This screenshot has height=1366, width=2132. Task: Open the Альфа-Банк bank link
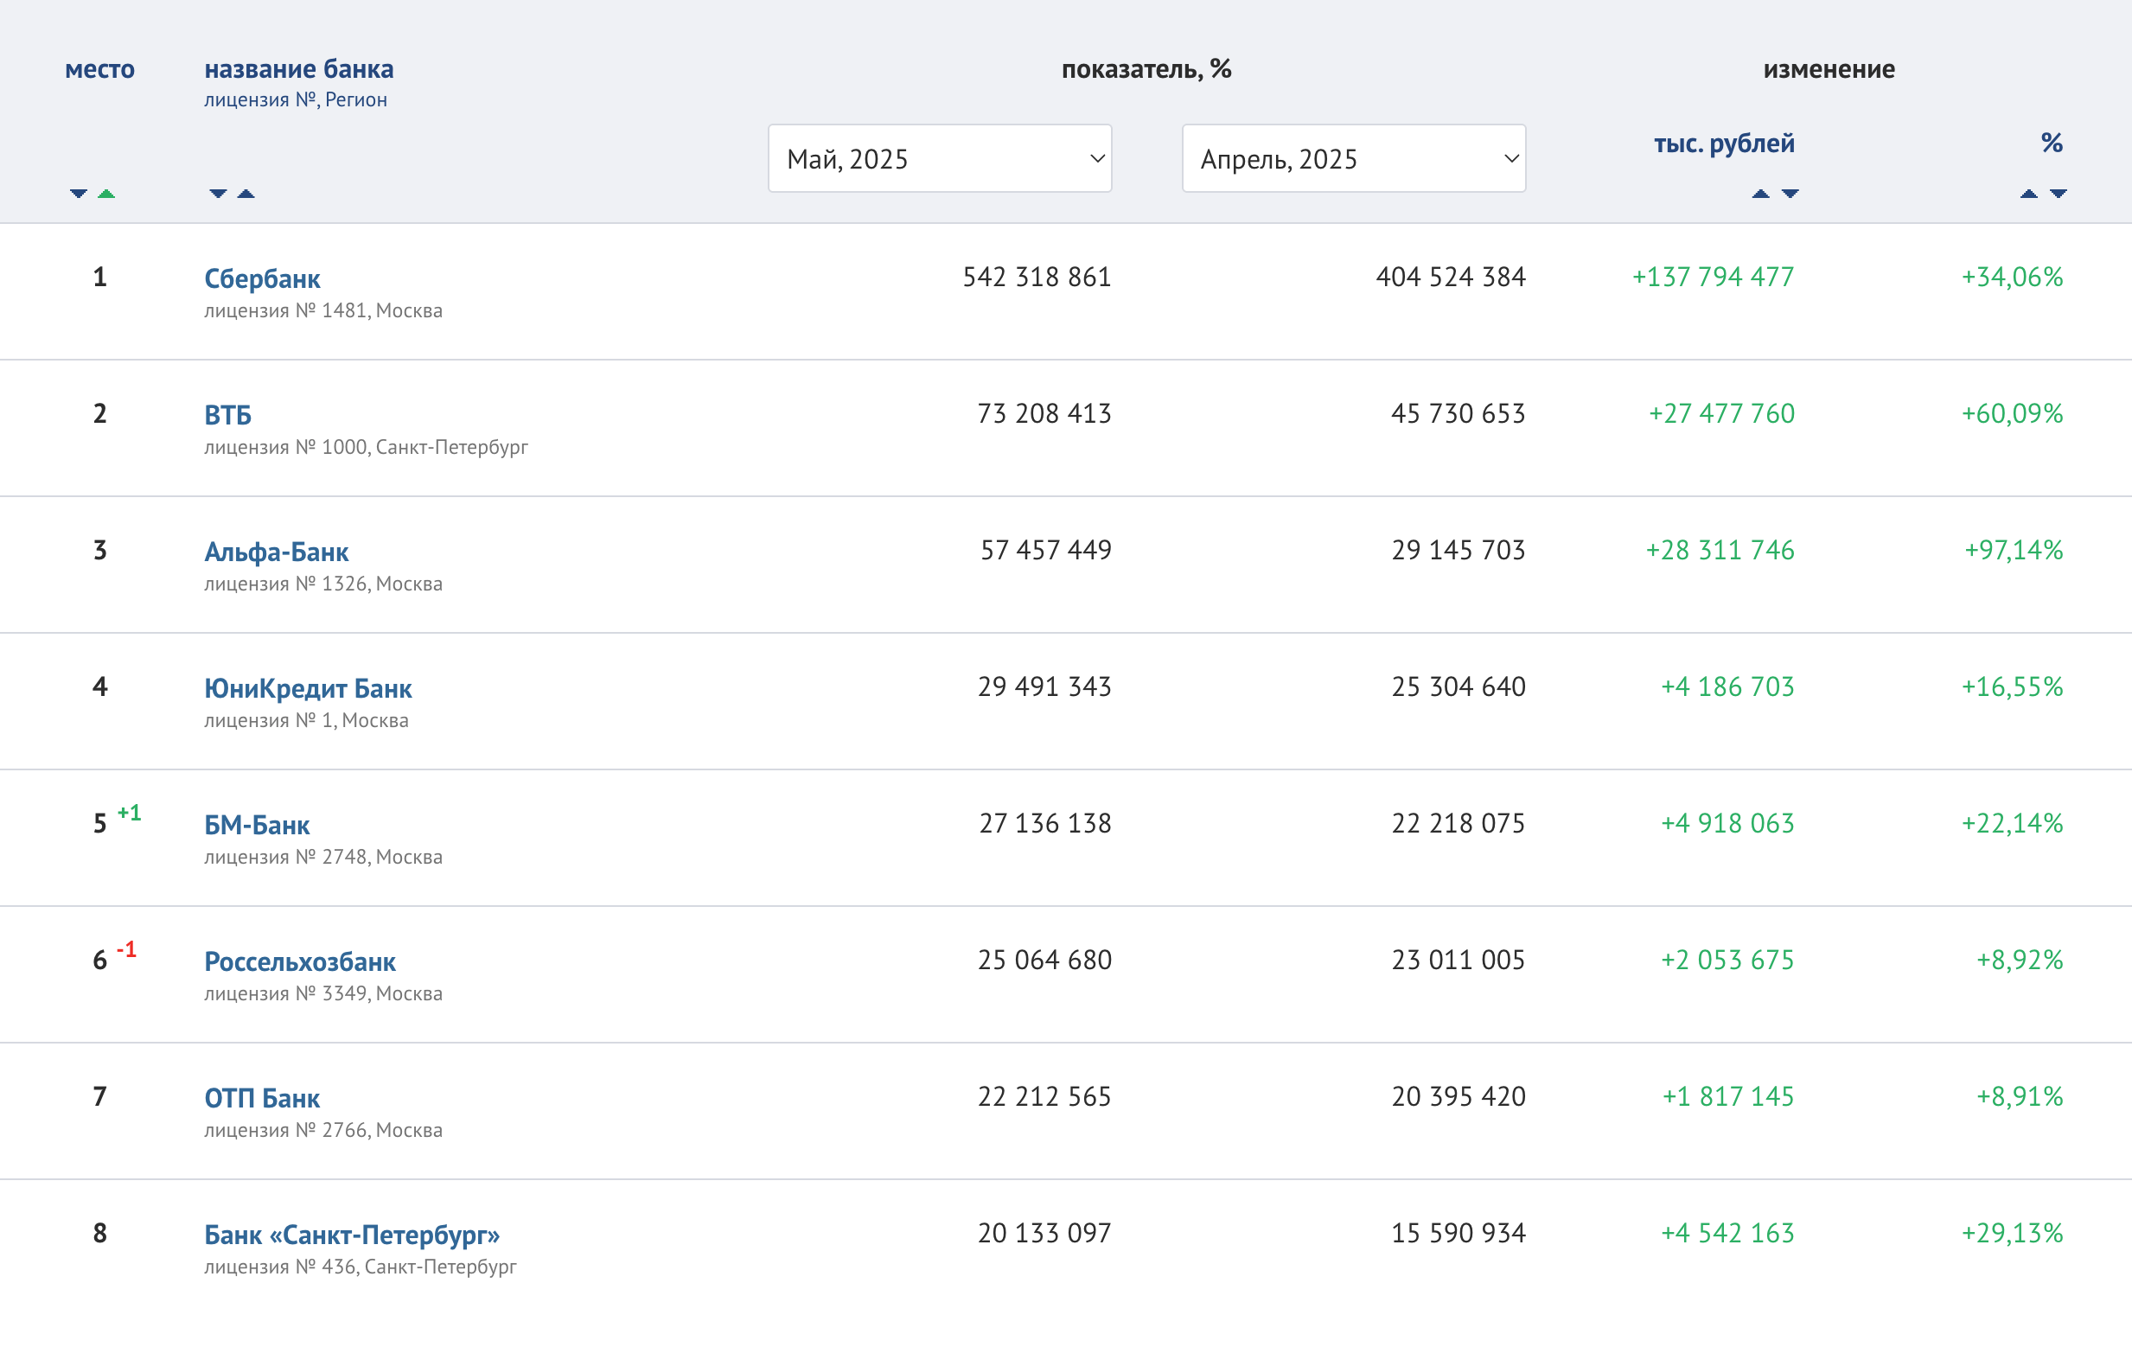pos(276,552)
